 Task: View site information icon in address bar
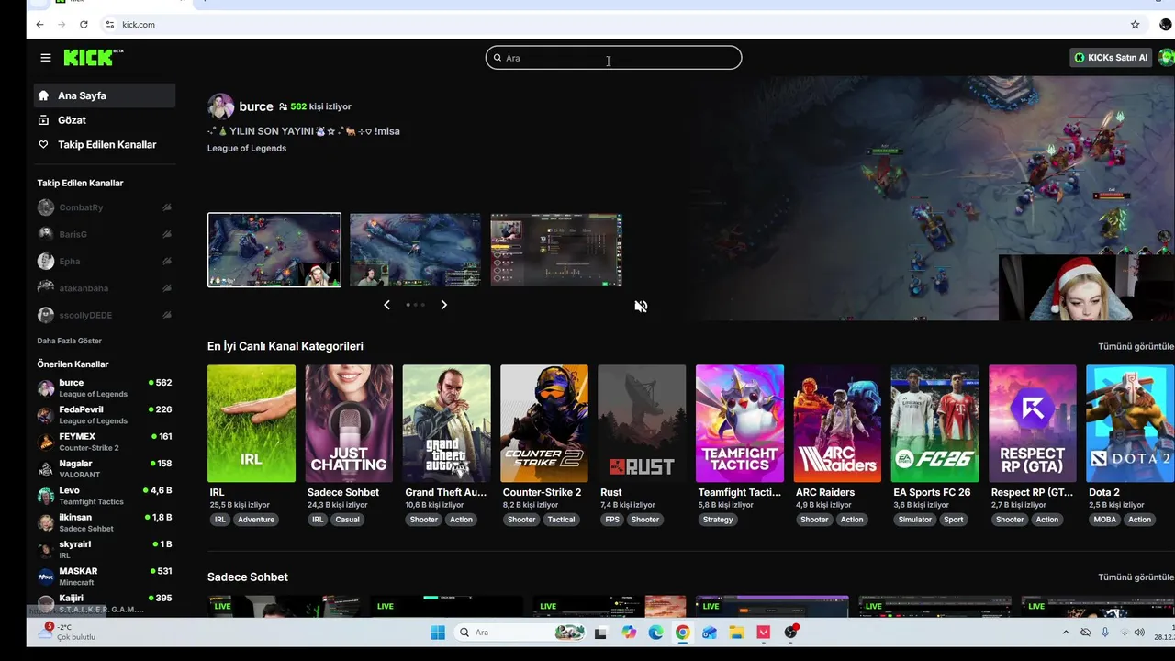(x=110, y=25)
